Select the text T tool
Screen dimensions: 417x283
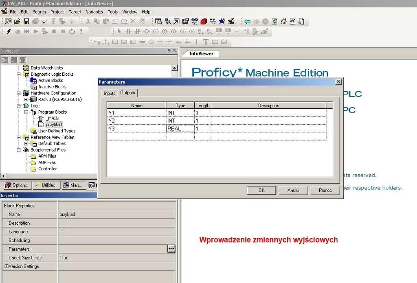206,42
